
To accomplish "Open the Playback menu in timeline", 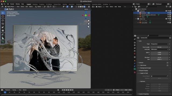I will tap(8, 90).
